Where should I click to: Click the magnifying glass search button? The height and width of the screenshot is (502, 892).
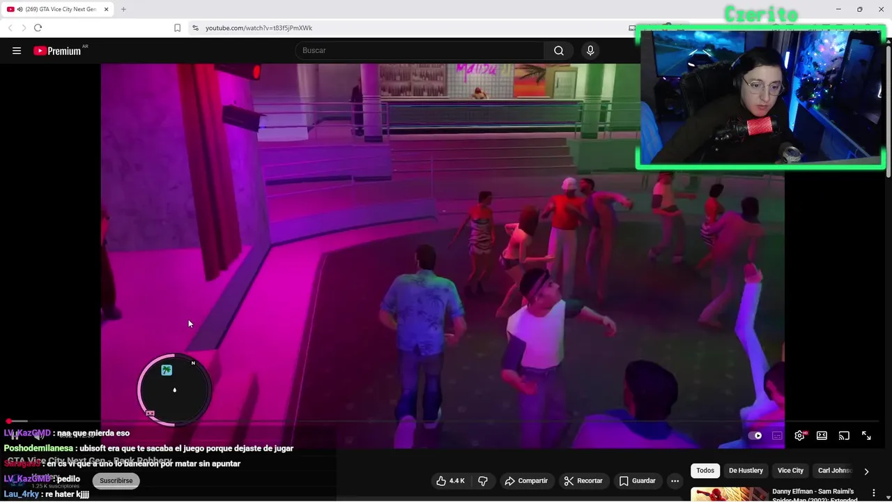(x=559, y=50)
